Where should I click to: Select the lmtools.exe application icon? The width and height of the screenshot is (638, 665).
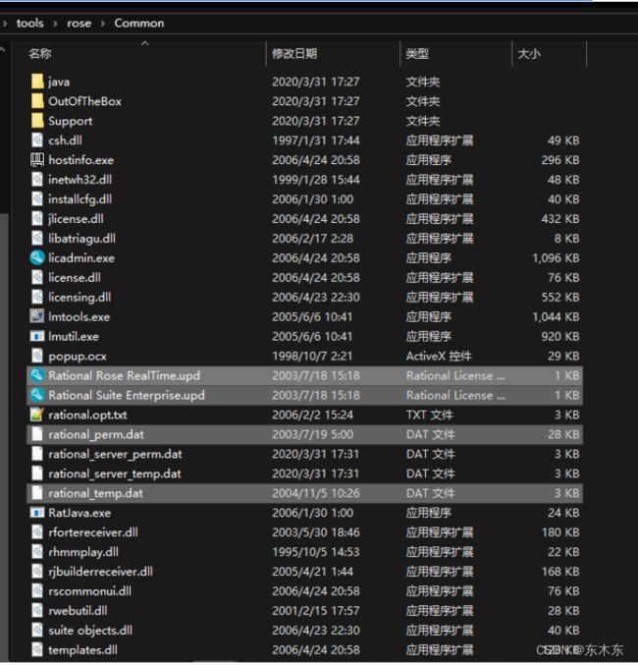point(37,316)
